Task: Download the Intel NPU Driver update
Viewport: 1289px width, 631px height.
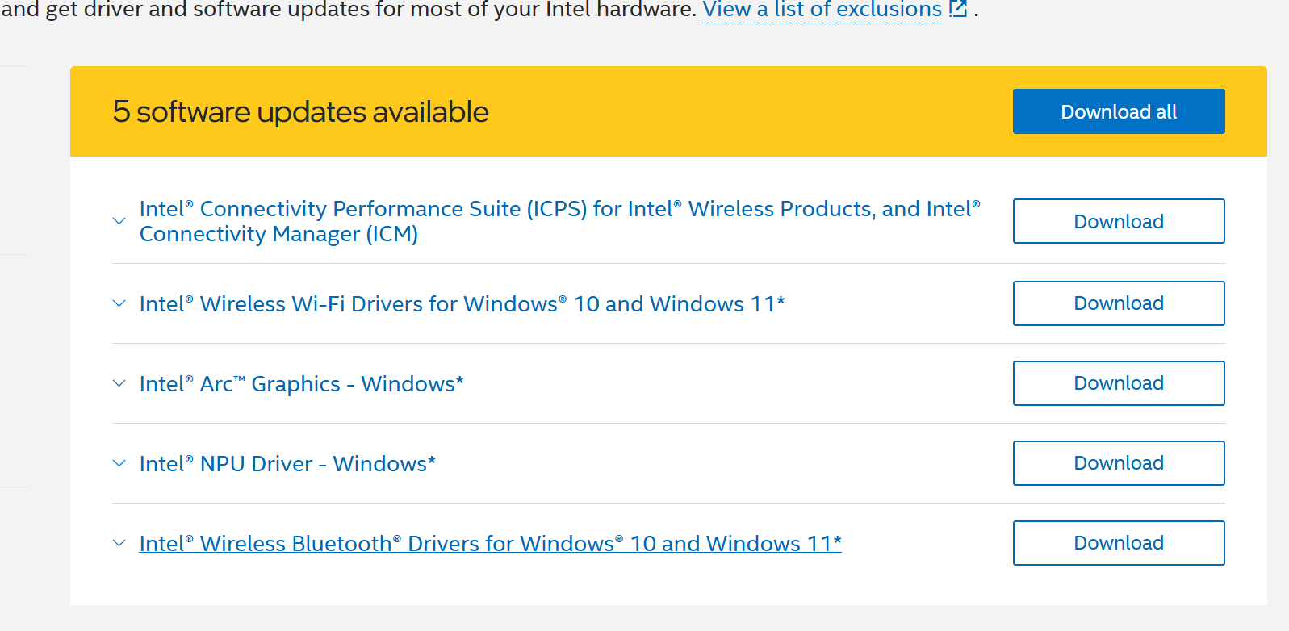Action: 1118,463
